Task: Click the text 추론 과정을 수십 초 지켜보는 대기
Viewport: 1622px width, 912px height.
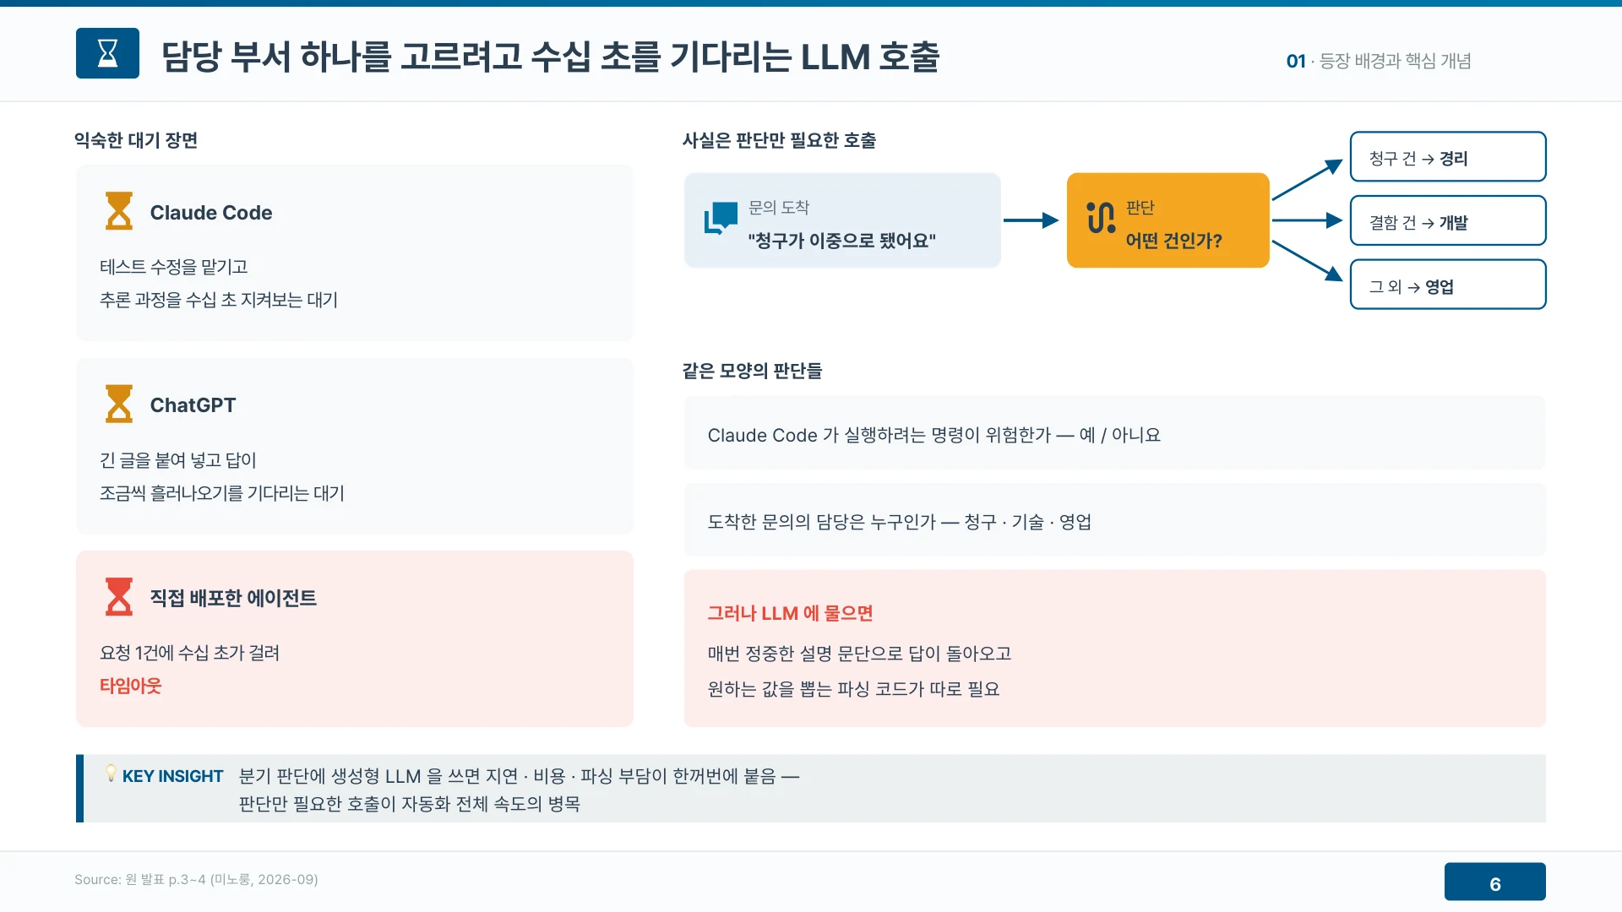Action: click(219, 300)
